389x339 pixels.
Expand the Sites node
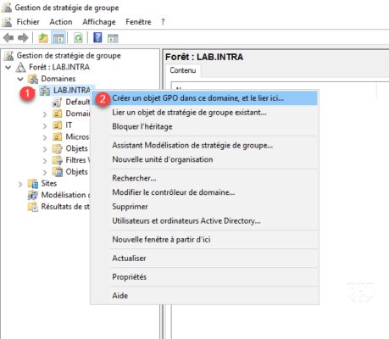pos(20,184)
